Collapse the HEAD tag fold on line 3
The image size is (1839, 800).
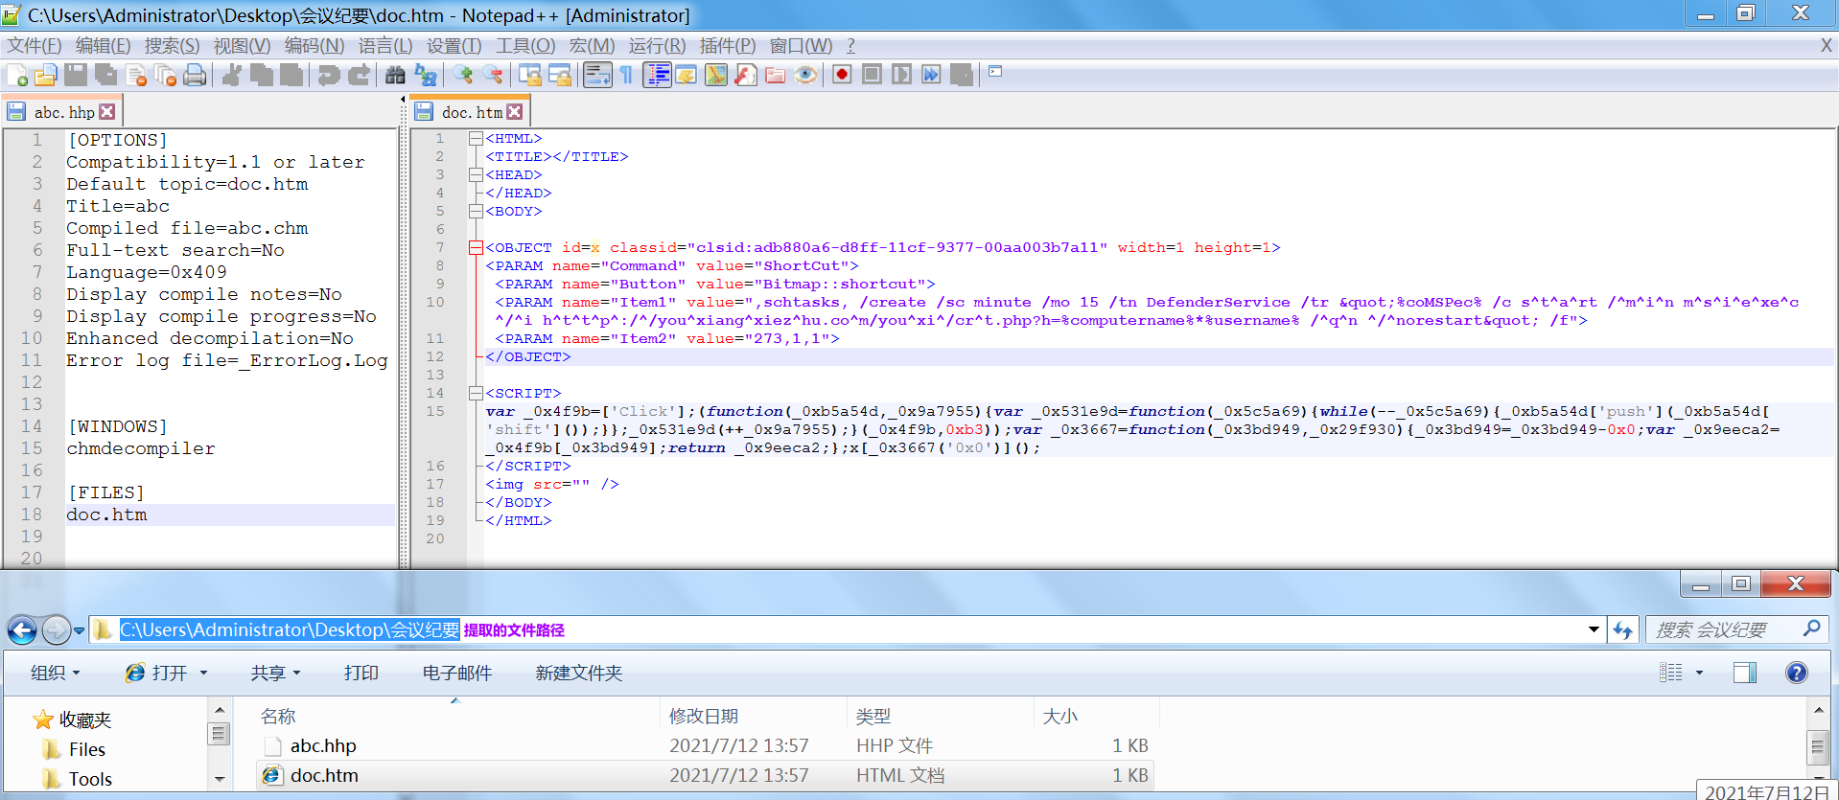(x=475, y=174)
